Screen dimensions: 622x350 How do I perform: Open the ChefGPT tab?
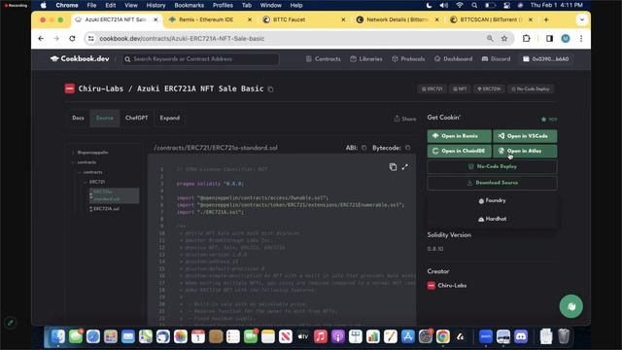point(136,119)
